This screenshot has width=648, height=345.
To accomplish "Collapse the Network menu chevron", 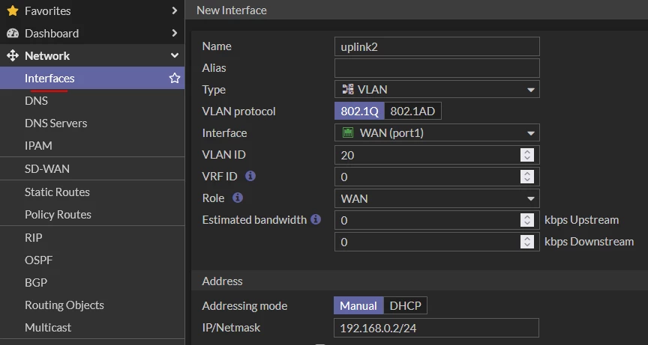I will click(175, 55).
